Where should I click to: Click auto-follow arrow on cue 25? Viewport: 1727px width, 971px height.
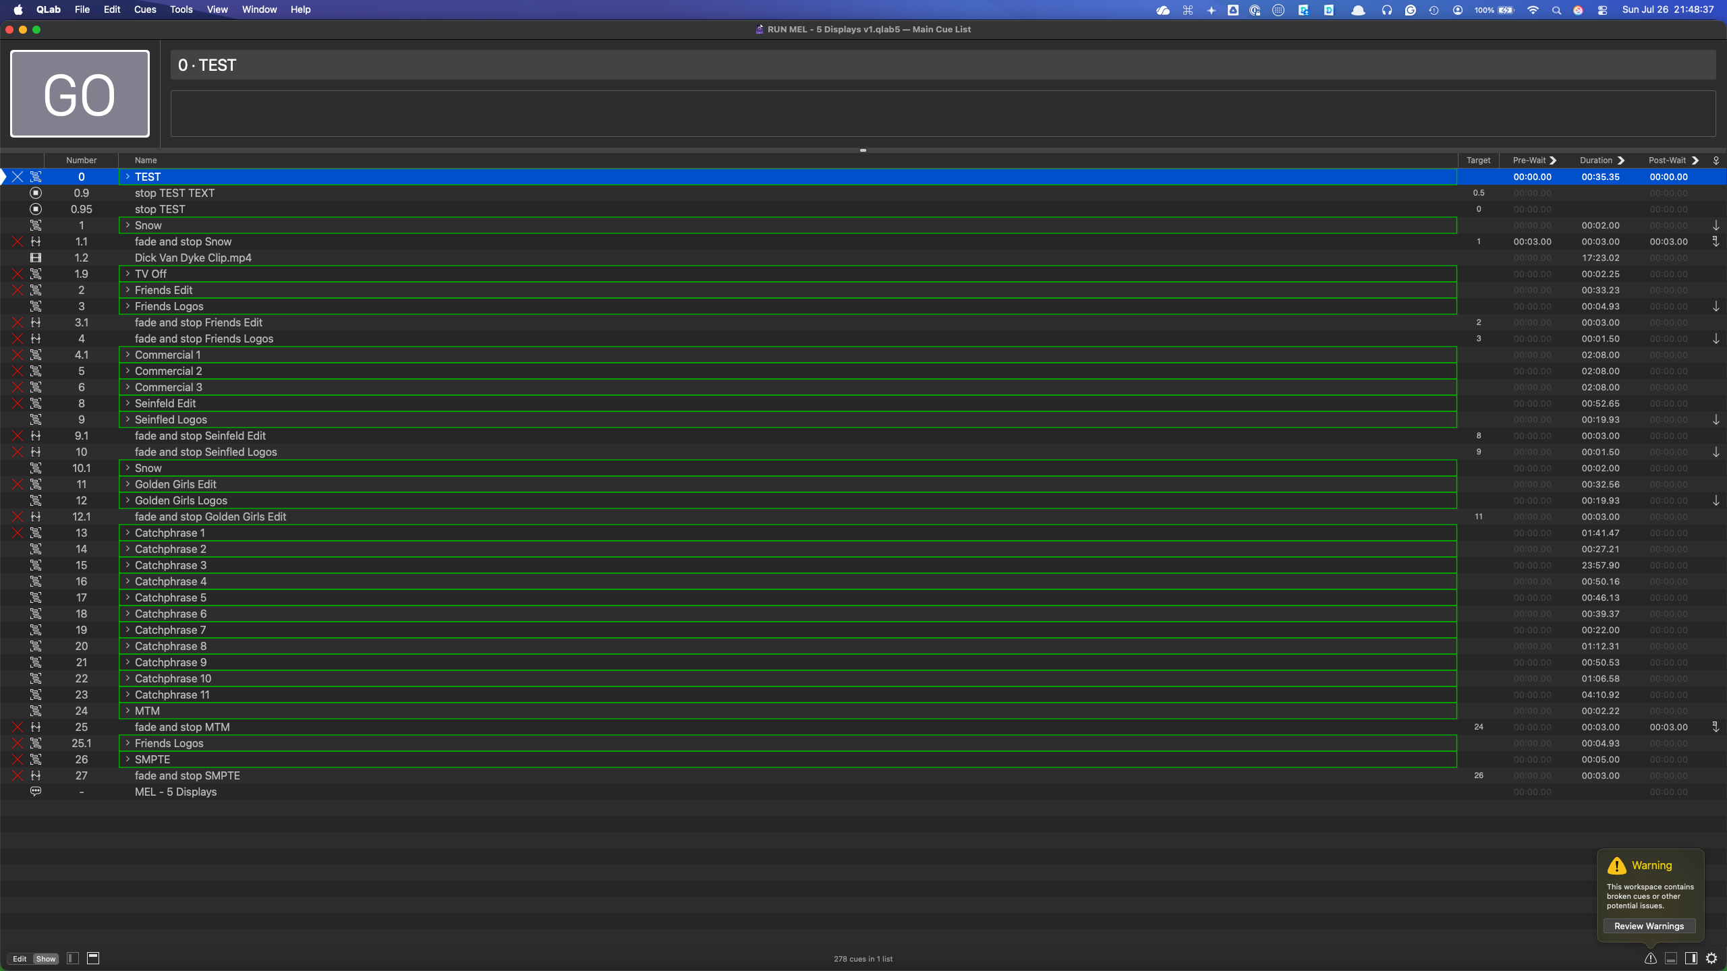(1716, 727)
